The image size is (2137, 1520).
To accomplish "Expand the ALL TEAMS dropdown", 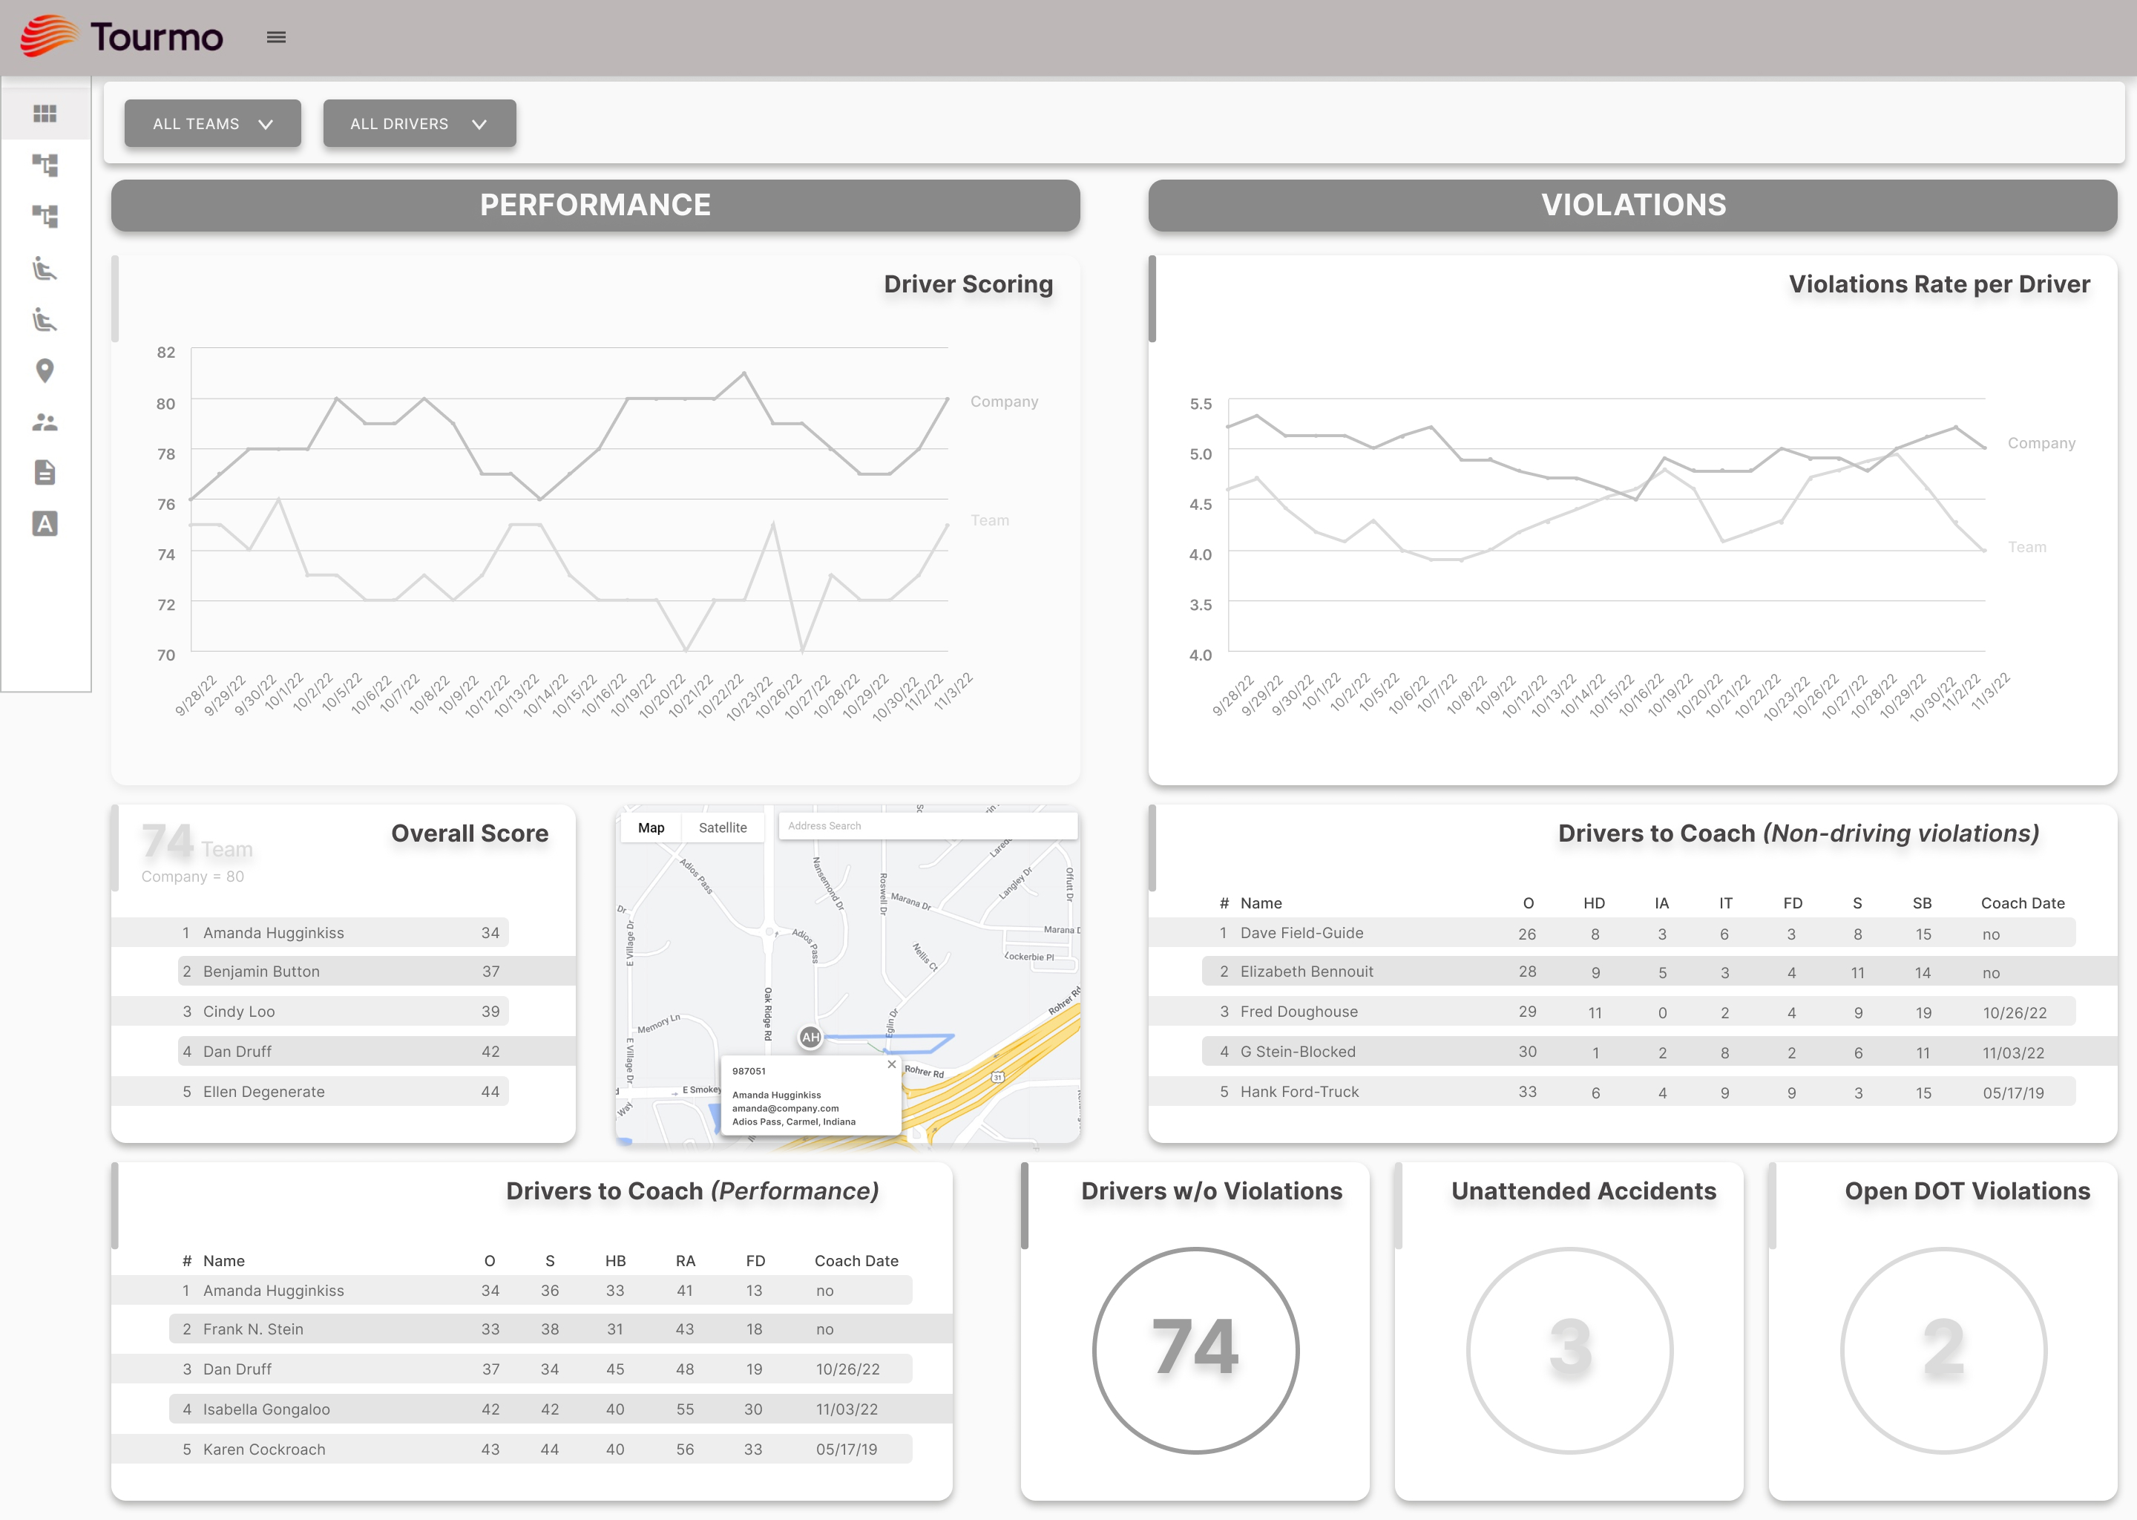I will [x=212, y=123].
